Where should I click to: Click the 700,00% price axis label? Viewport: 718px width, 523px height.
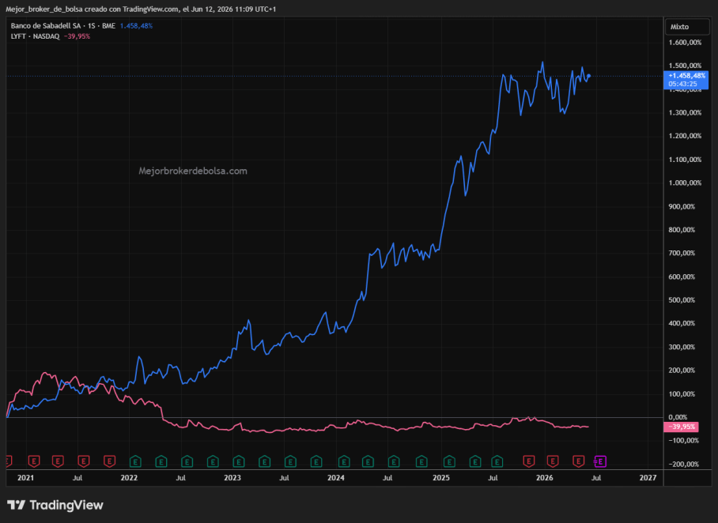(682, 253)
